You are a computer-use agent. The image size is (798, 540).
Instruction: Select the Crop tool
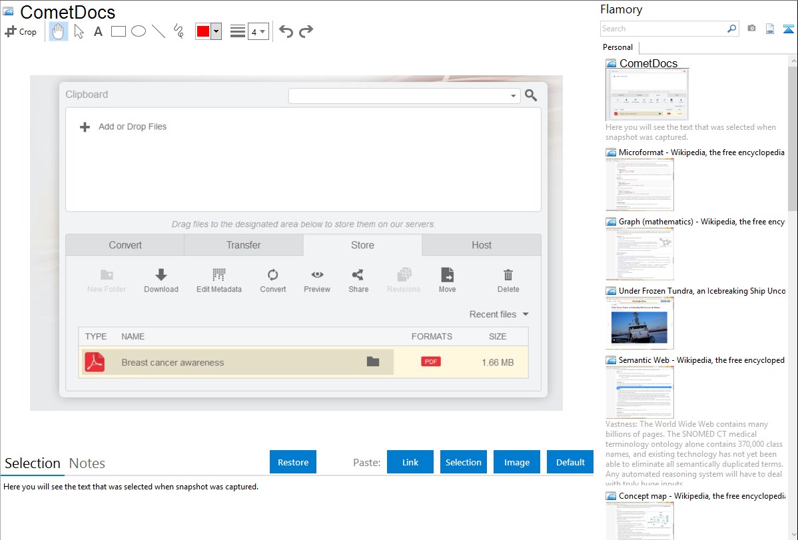pos(21,31)
